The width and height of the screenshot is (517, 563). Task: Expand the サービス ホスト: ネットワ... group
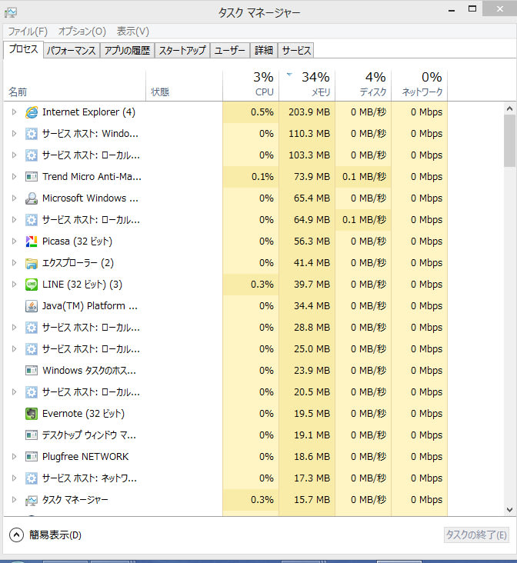point(14,478)
